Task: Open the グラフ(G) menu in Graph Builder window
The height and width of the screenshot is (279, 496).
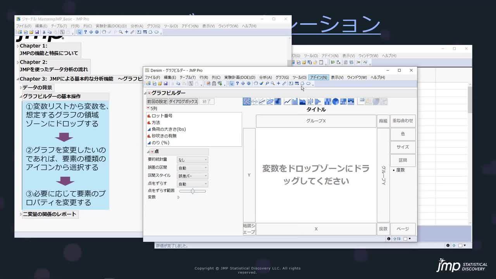Action: pos(282,77)
